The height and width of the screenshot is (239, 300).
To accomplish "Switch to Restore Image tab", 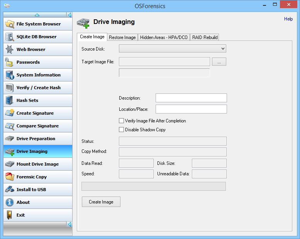I will pos(122,37).
